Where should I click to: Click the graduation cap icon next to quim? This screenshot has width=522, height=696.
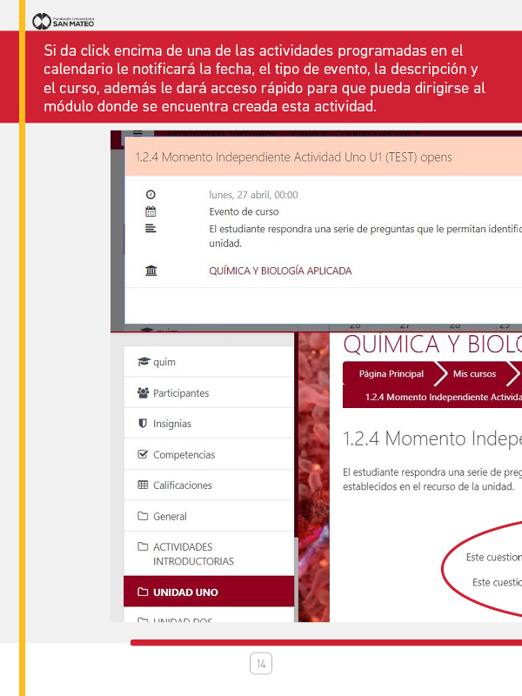143,362
